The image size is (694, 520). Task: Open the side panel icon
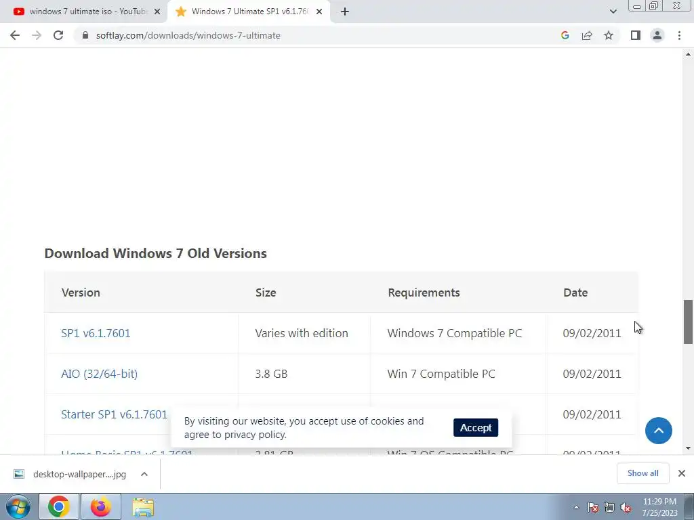636,35
